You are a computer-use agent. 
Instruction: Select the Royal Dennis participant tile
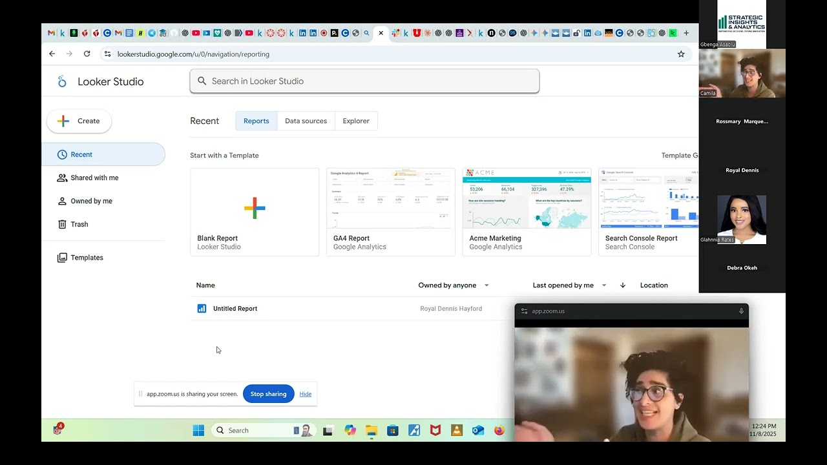click(x=742, y=170)
